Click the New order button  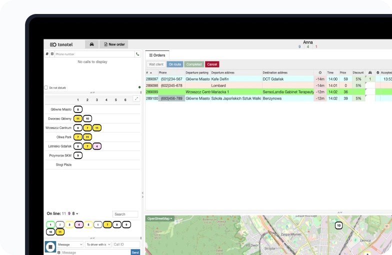pyautogui.click(x=114, y=44)
